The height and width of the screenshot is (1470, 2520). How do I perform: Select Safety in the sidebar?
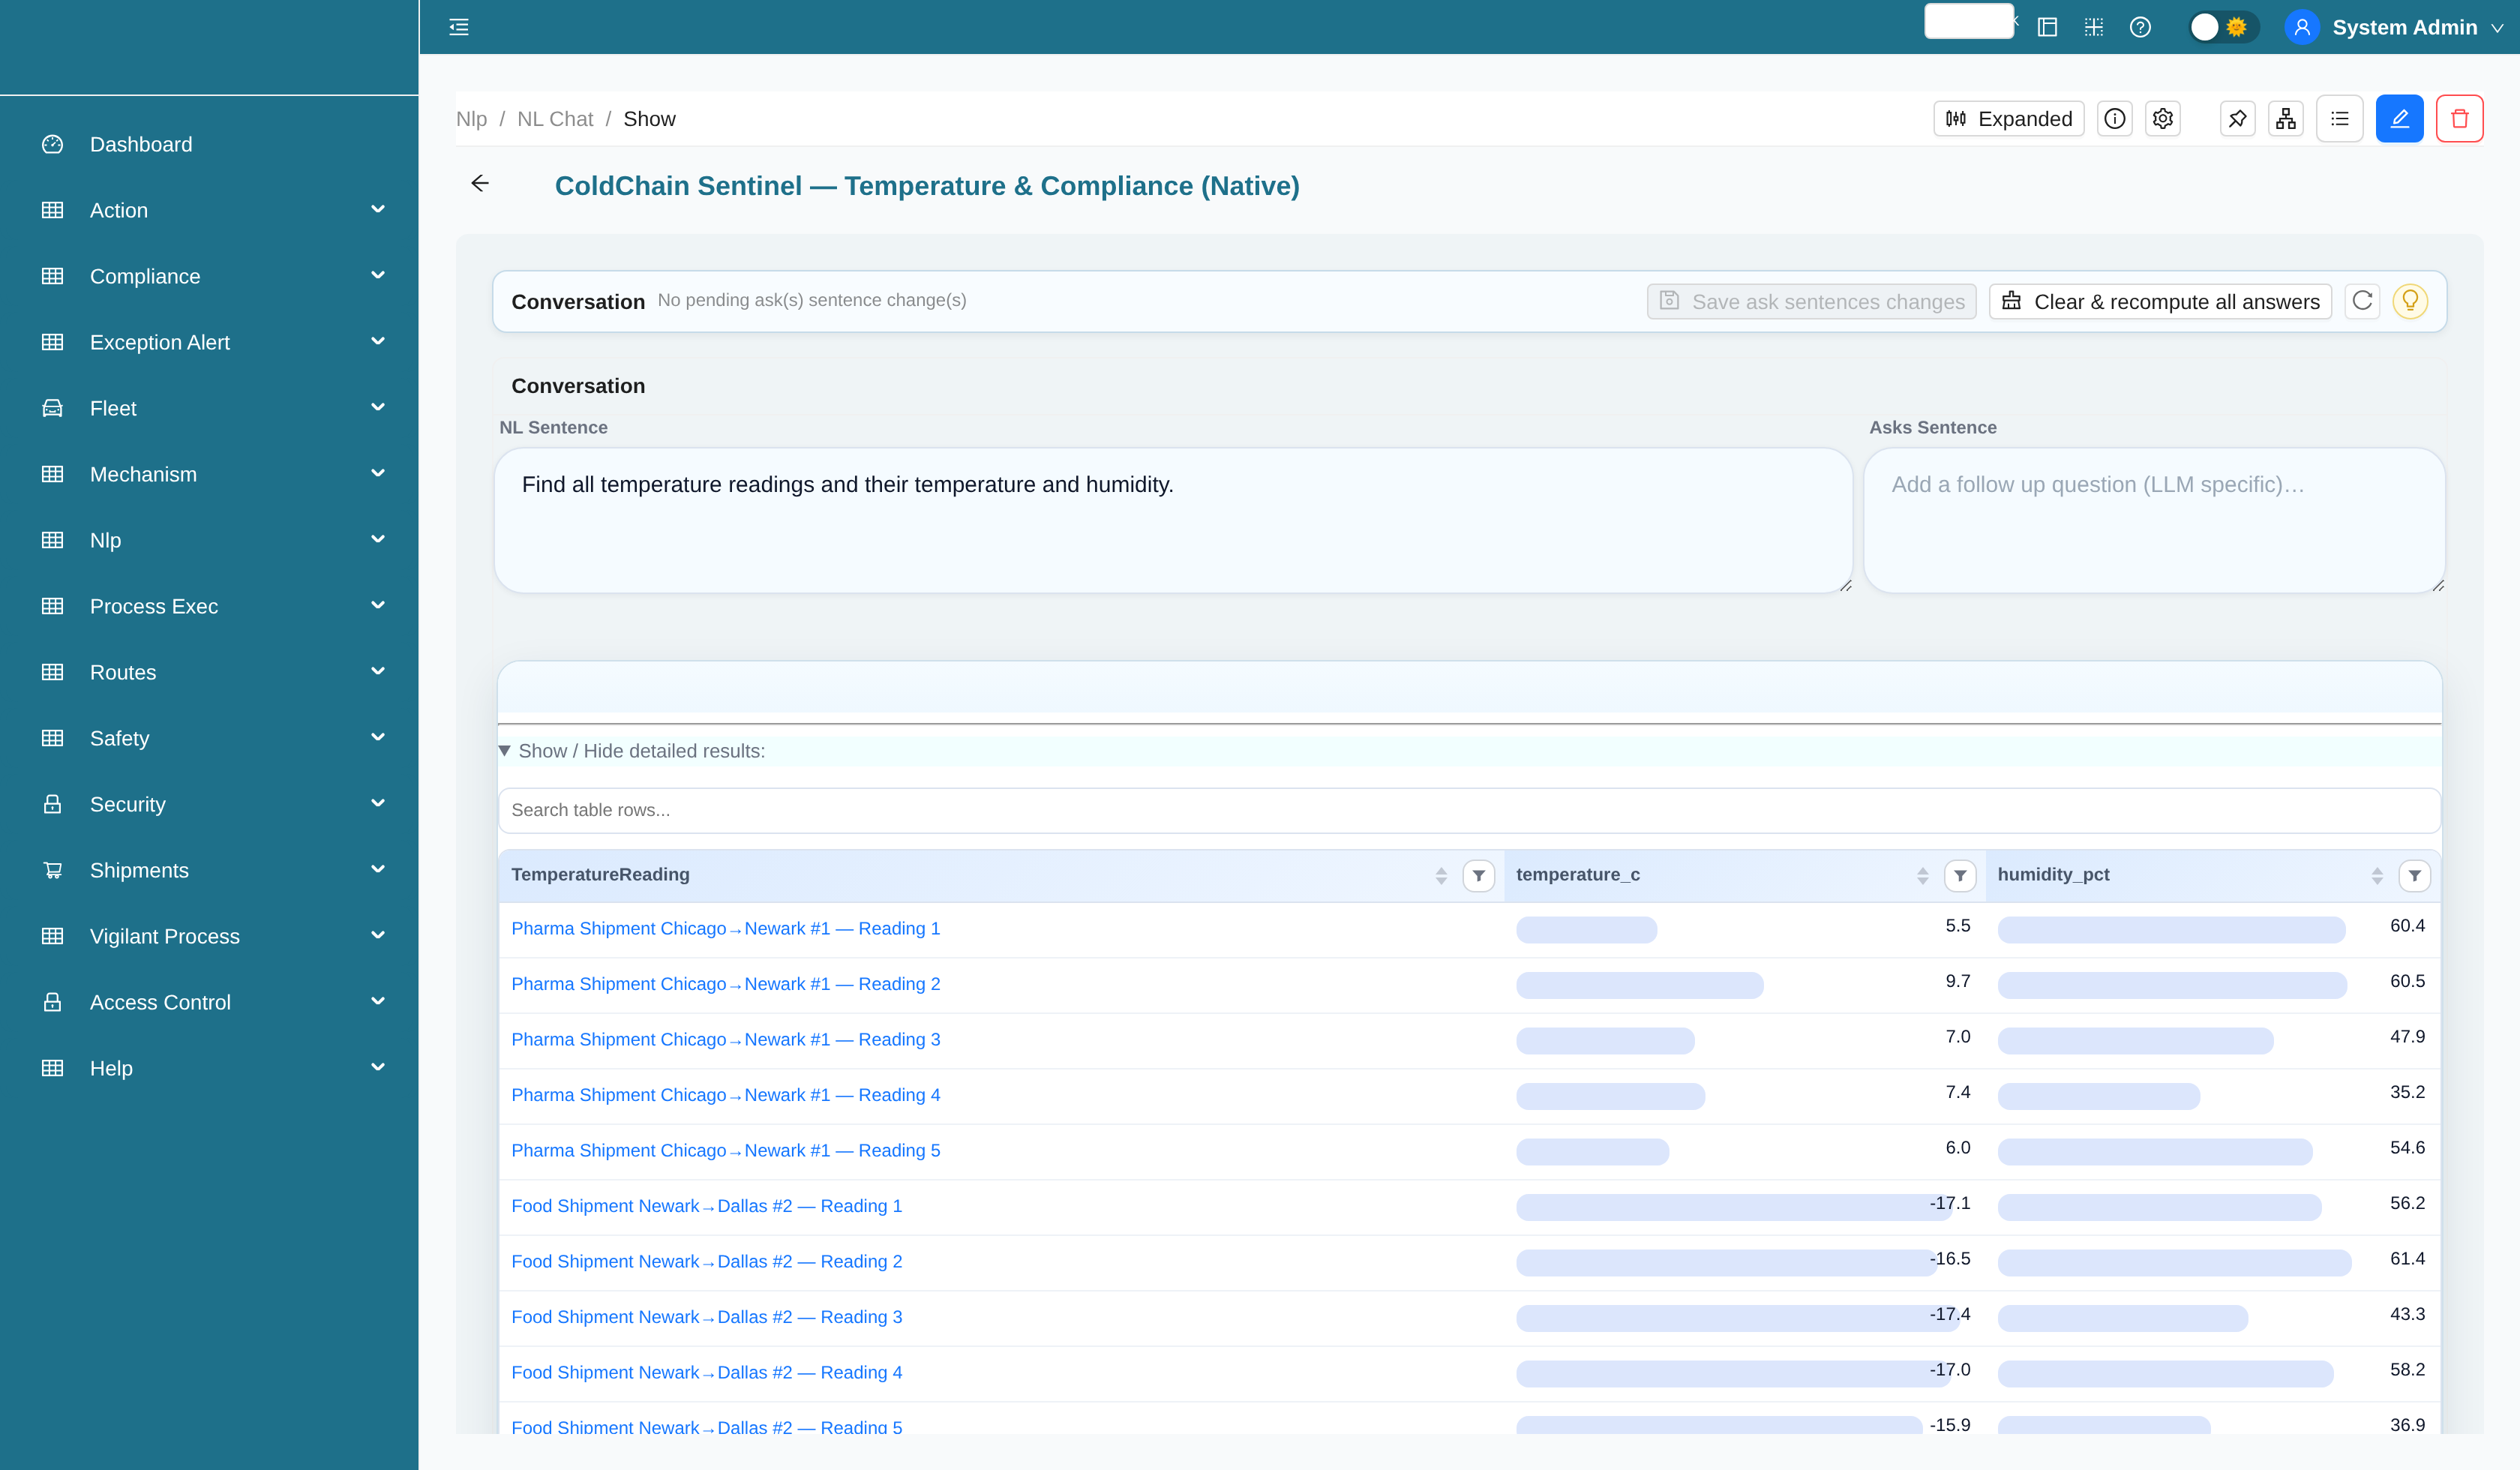[x=209, y=738]
